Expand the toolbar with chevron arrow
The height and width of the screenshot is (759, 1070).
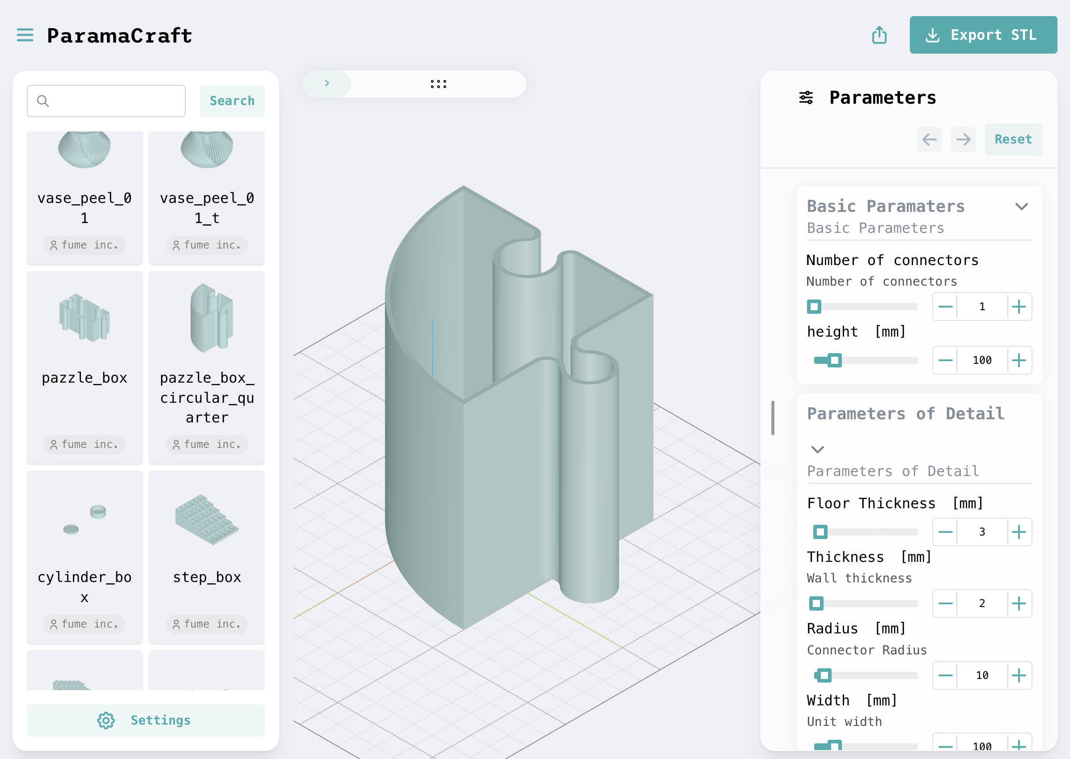(327, 83)
